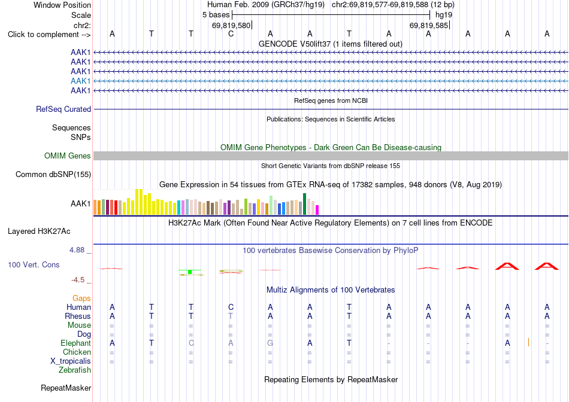Click the X_tropicalis species label

(x=71, y=361)
